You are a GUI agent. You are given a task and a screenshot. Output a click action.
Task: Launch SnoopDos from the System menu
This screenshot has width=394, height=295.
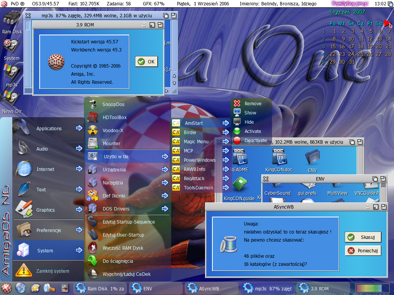(x=128, y=104)
